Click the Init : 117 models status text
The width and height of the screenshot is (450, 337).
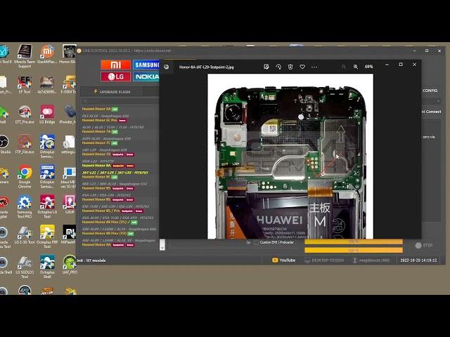(91, 260)
